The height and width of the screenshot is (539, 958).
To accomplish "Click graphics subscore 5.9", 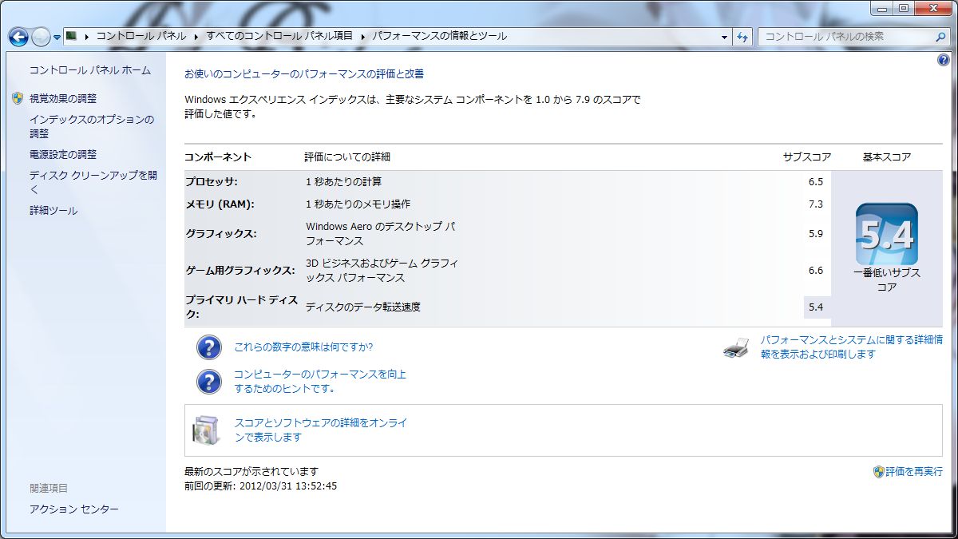I will tap(815, 234).
